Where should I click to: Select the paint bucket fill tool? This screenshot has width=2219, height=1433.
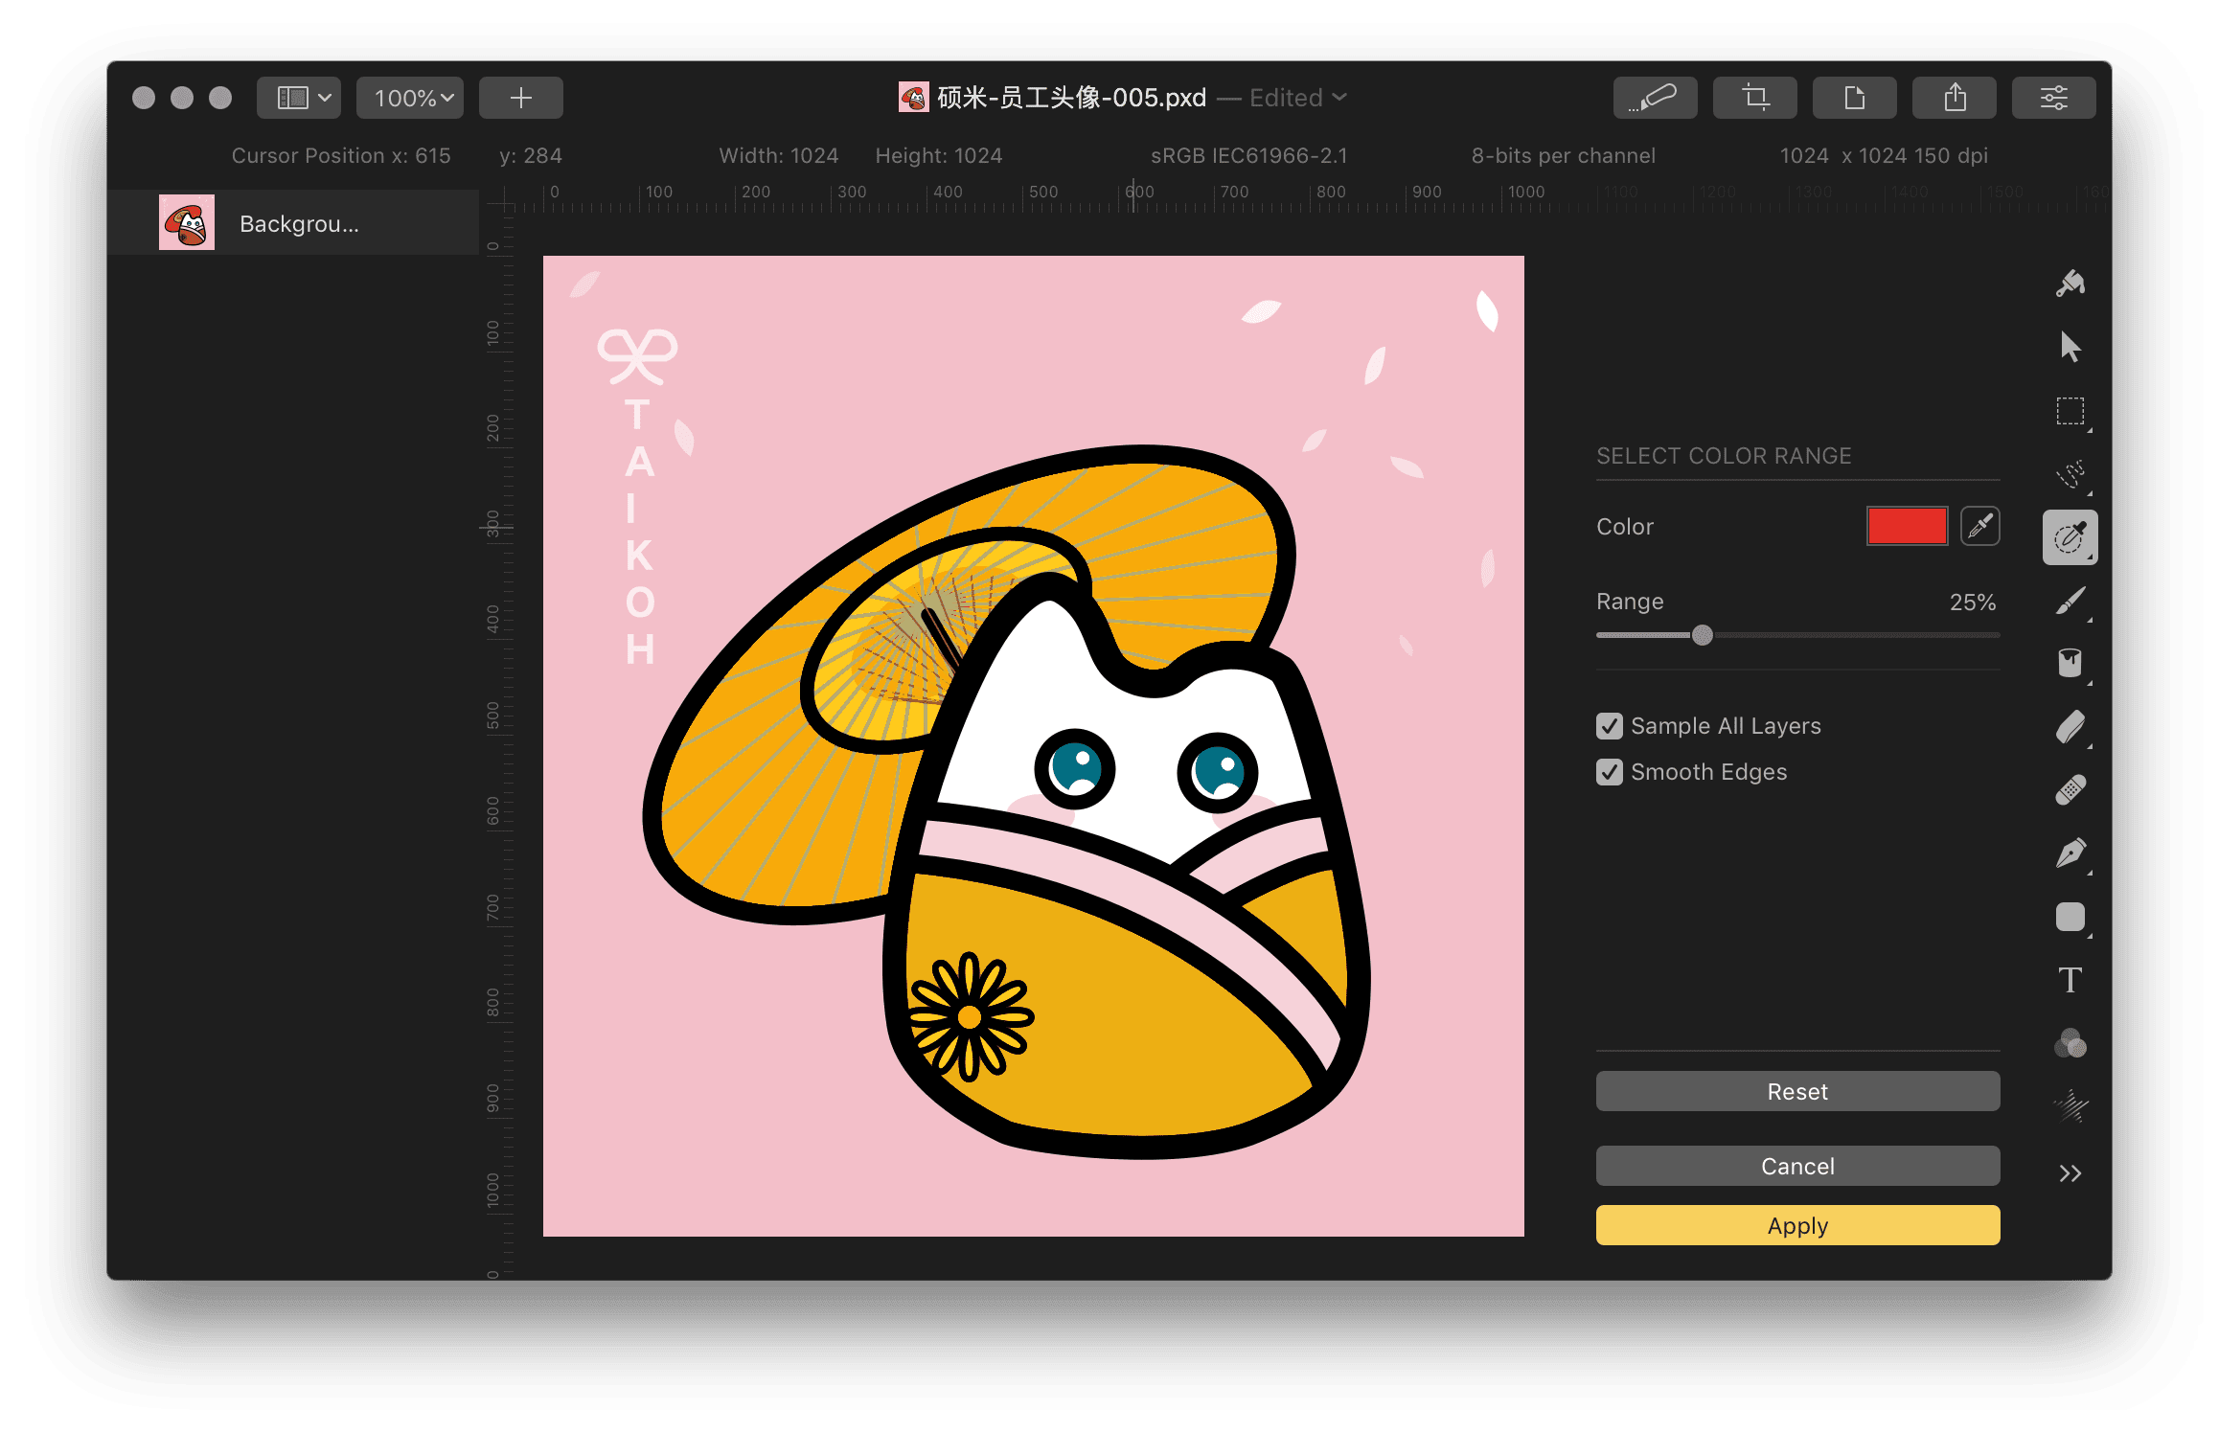2070,663
